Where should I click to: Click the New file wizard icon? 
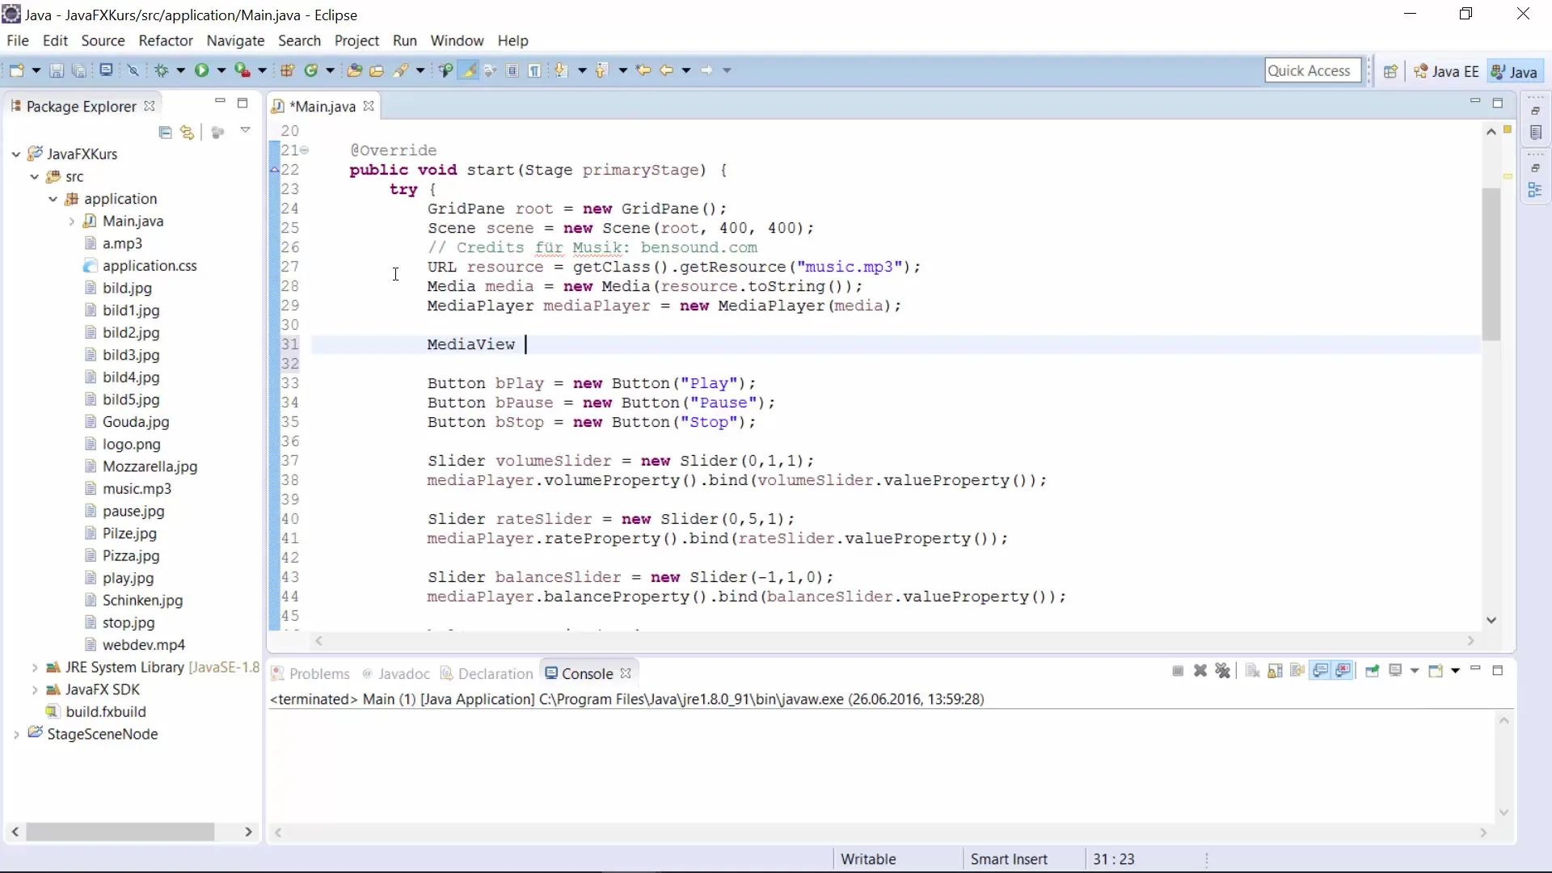16,70
